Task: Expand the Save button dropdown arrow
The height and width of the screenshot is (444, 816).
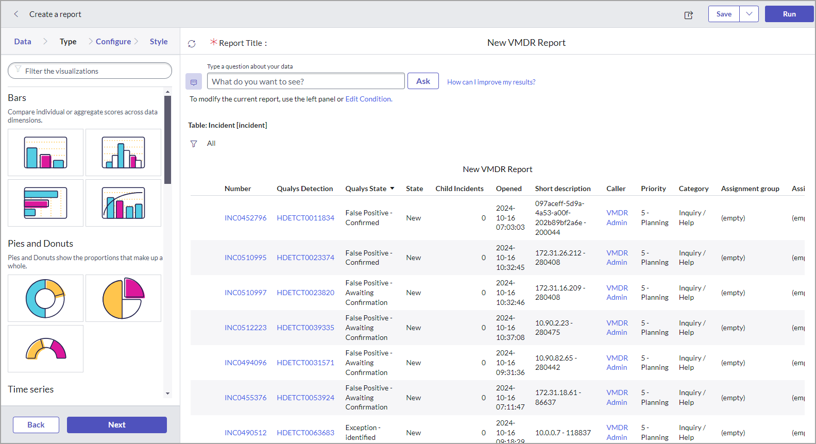Action: [x=749, y=14]
